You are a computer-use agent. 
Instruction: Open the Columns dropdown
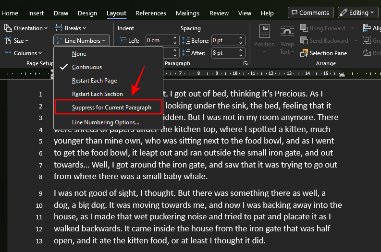(24, 53)
